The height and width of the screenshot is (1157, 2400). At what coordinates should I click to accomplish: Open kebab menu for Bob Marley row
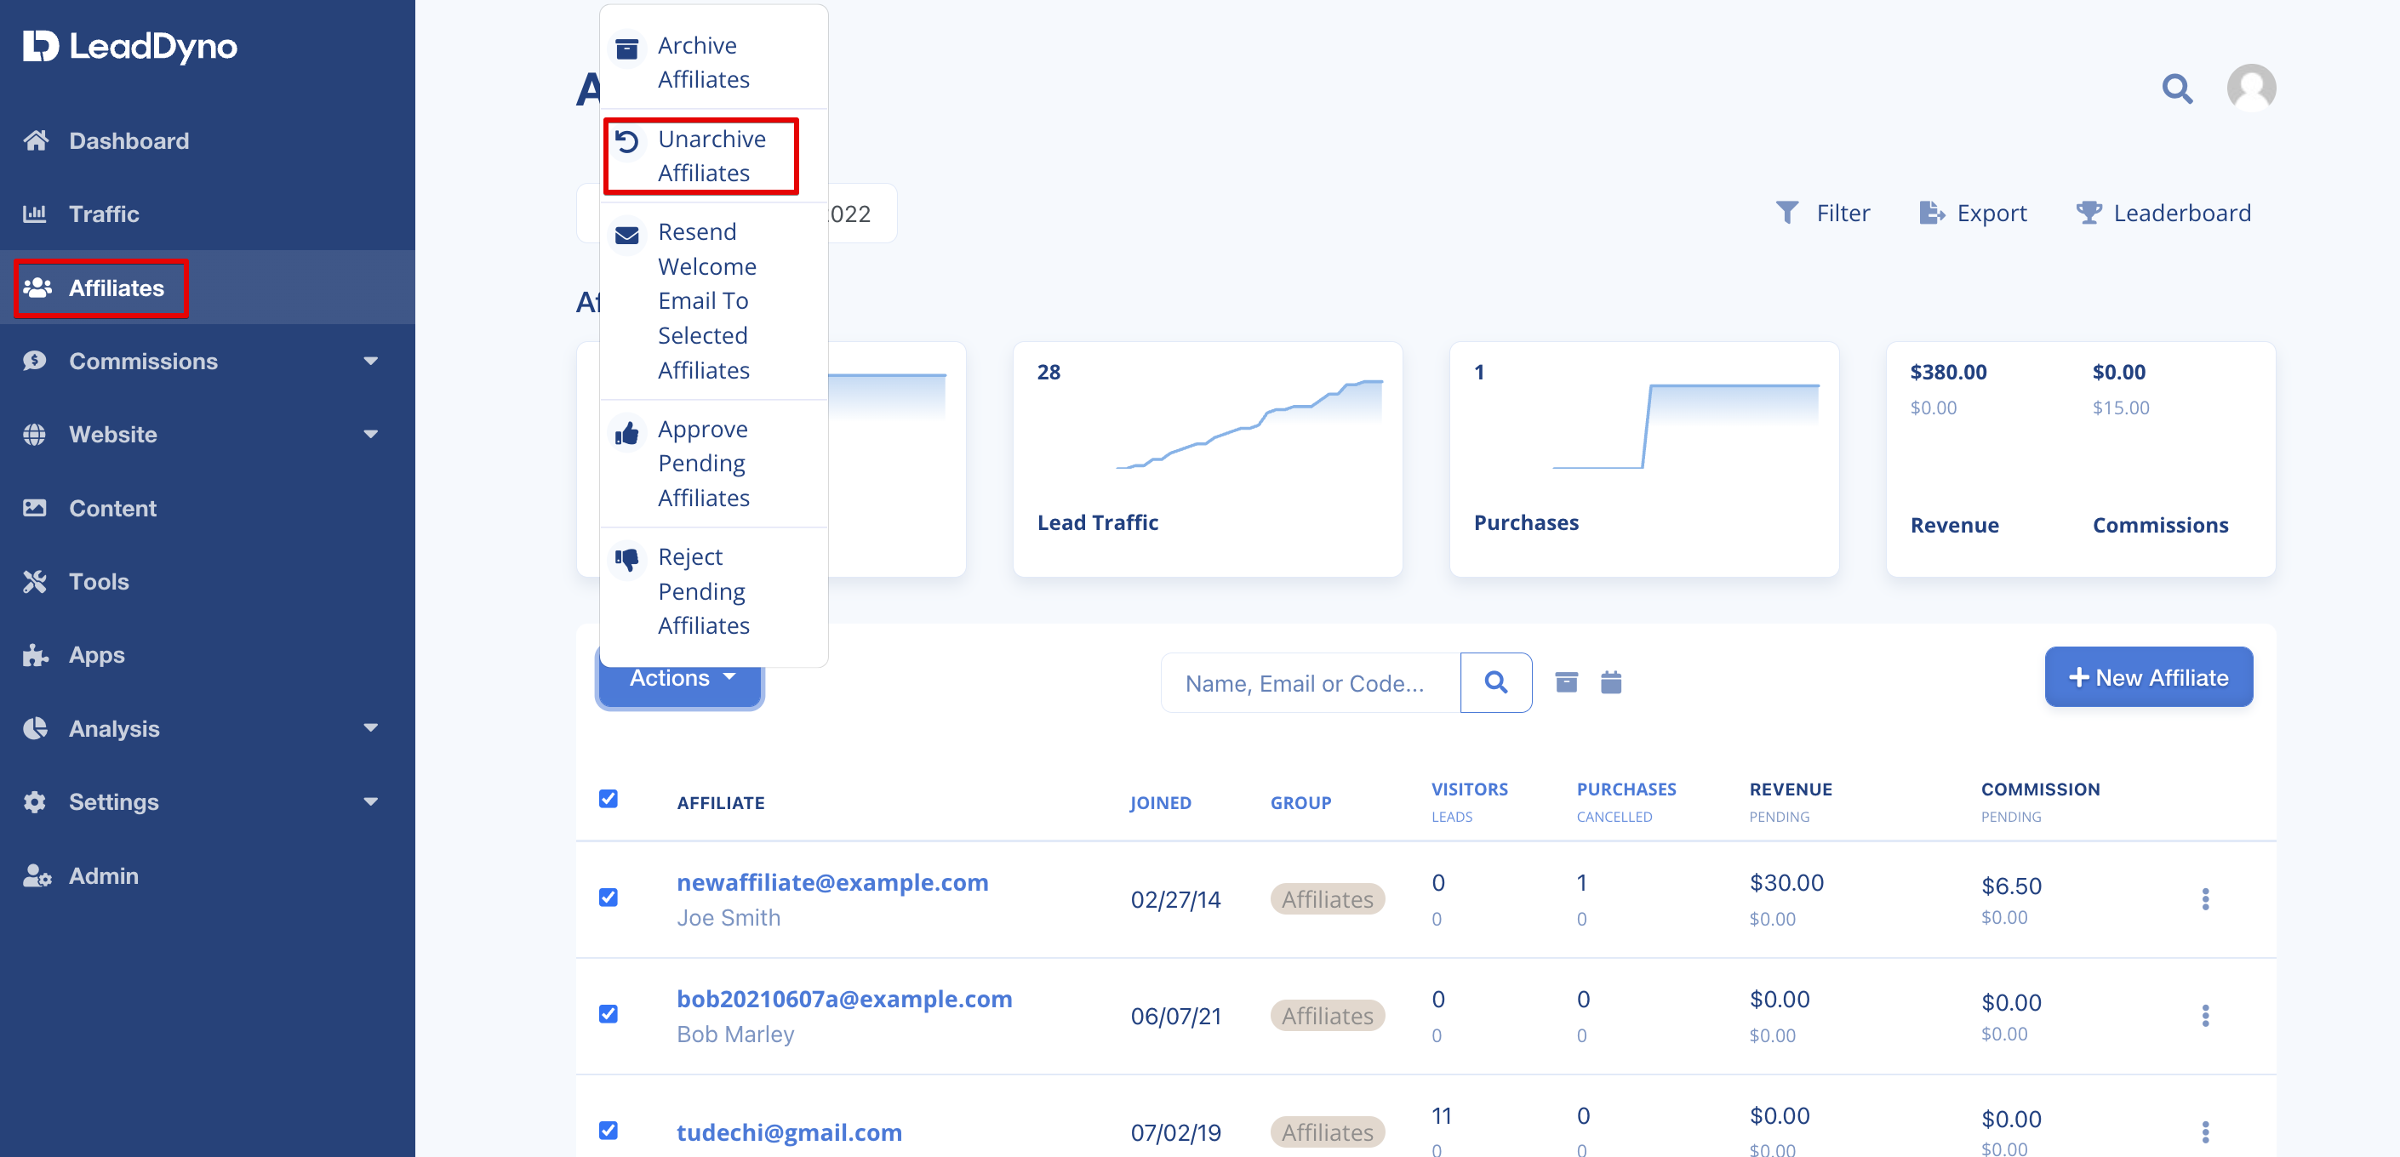point(2204,1016)
